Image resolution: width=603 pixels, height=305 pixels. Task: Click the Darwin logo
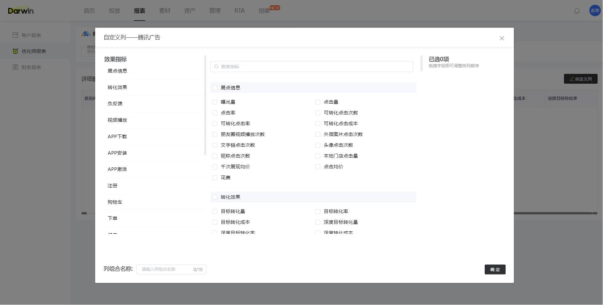[x=20, y=10]
